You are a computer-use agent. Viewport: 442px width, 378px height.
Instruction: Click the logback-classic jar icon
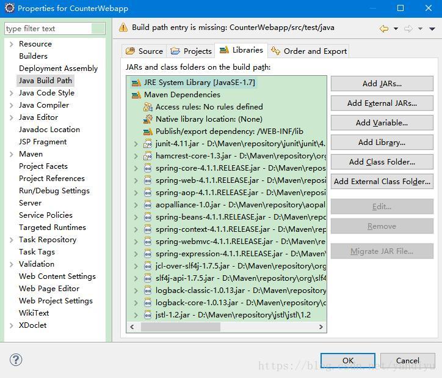[148, 291]
